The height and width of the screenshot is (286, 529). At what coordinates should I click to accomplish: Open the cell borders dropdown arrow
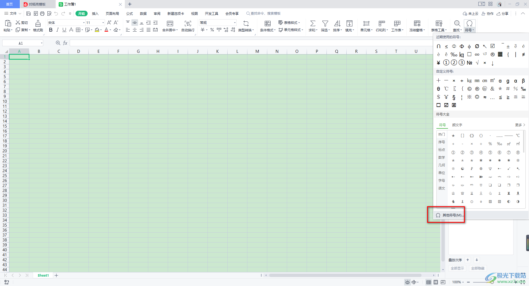[x=82, y=30]
